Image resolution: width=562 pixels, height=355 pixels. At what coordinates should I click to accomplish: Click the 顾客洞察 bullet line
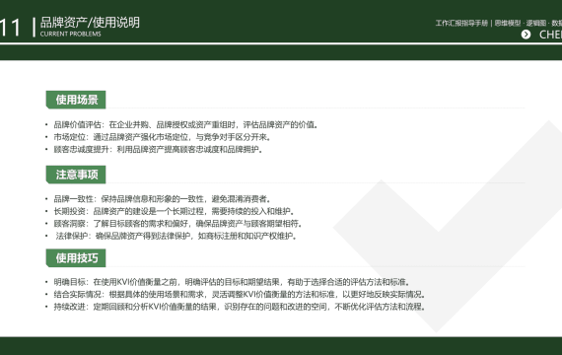[175, 224]
